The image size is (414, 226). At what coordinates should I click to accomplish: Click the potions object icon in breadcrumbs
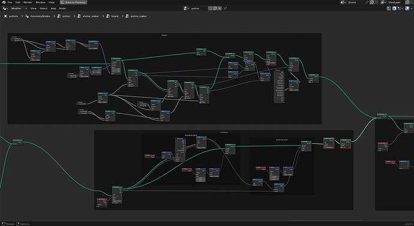[5, 16]
